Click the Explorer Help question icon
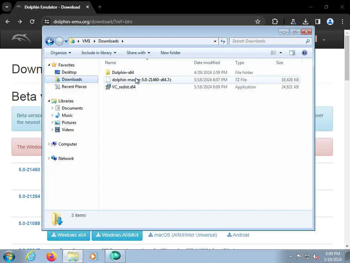350x263 pixels. click(304, 53)
